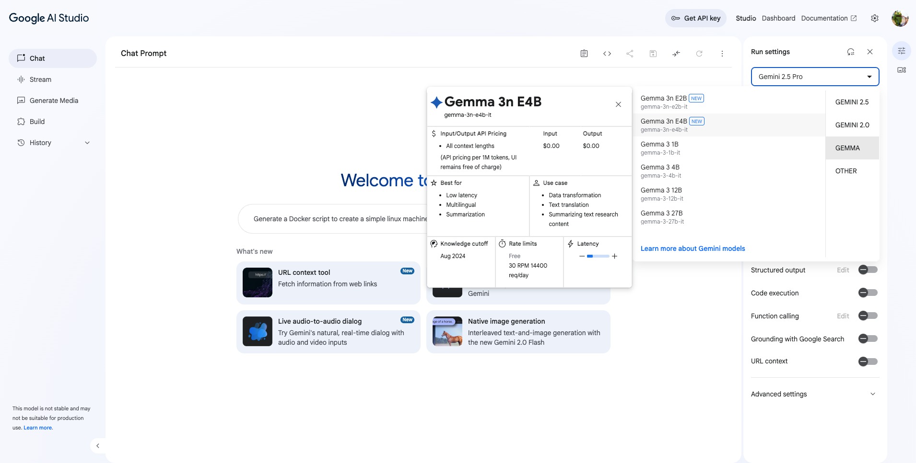Viewport: 916px width, 463px height.
Task: Choose Gemma 3n E2B model
Action: pyautogui.click(x=729, y=102)
